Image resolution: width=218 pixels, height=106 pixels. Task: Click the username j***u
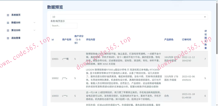pyautogui.click(x=65, y=78)
